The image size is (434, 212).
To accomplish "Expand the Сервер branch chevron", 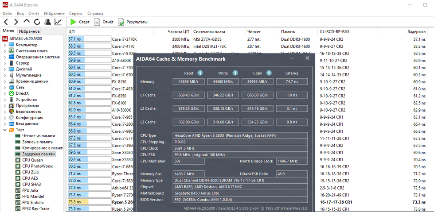I will 5,63.
